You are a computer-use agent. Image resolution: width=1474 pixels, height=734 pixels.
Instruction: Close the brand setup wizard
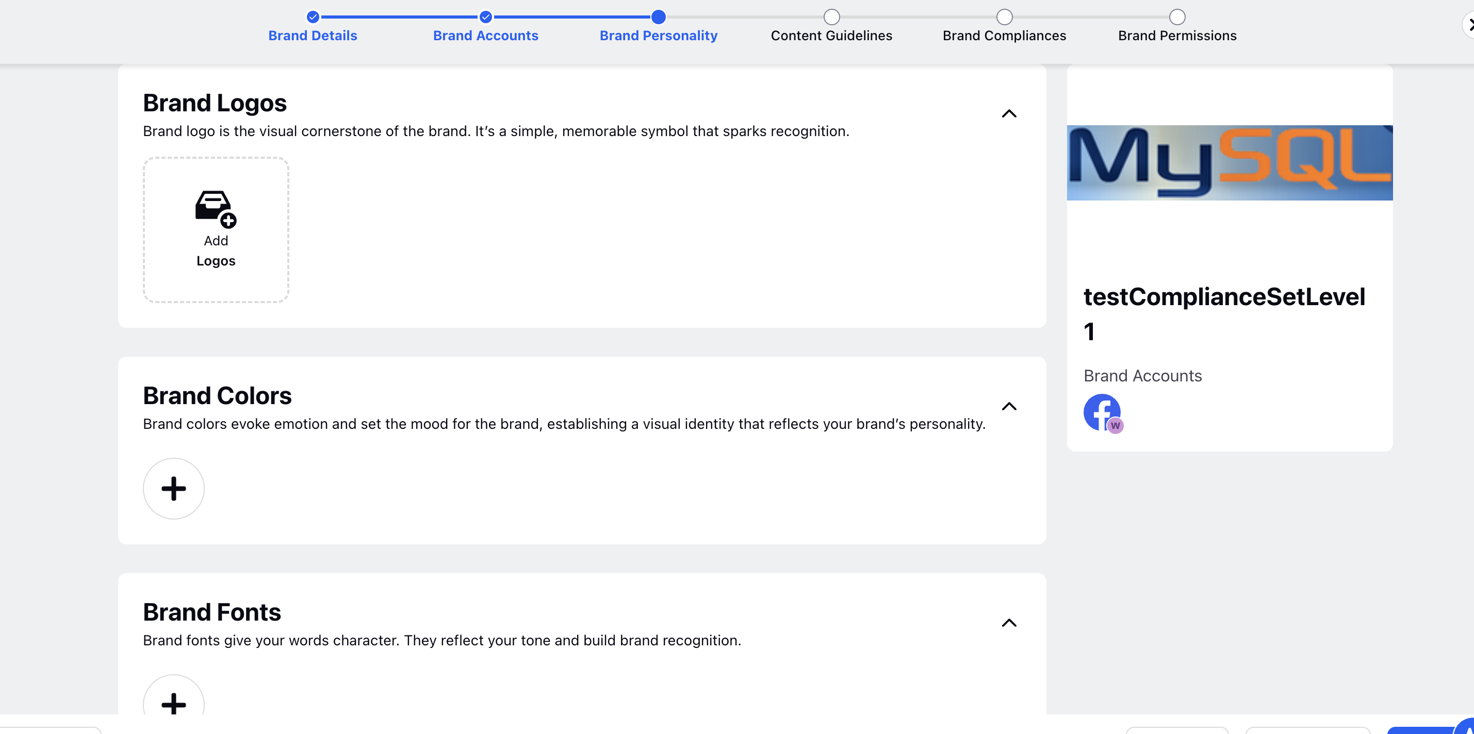click(x=1469, y=25)
